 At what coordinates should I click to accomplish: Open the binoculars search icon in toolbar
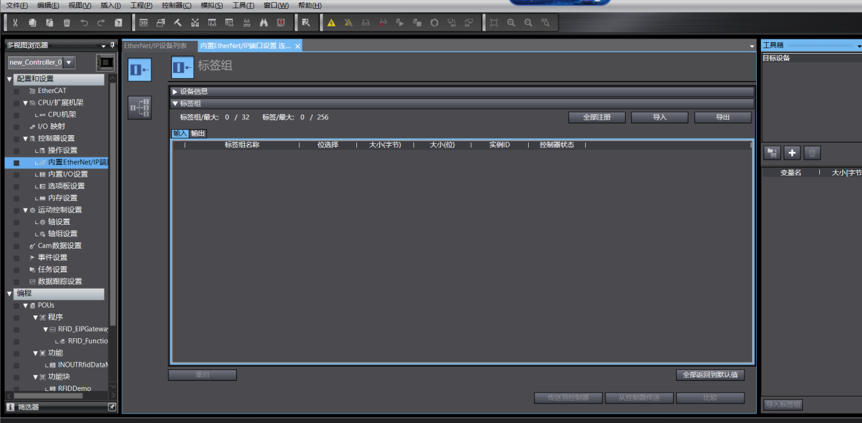pyautogui.click(x=264, y=22)
